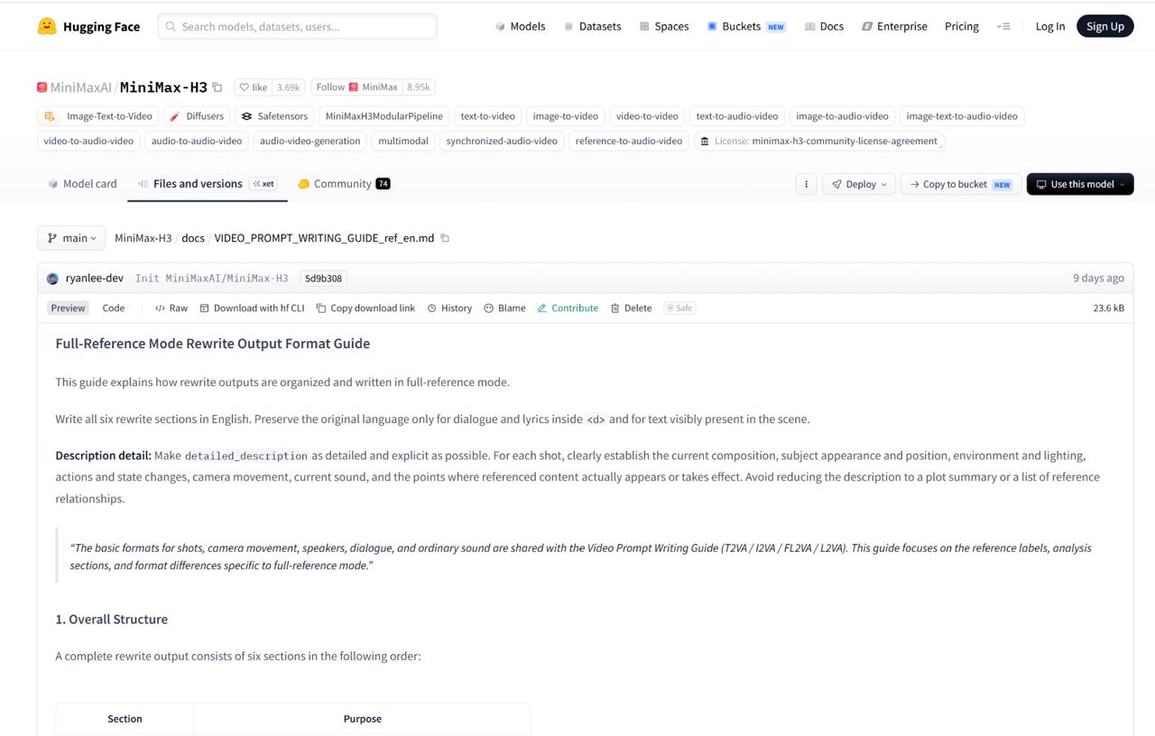
Task: Open the MiniMaxAI organization link
Action: pos(80,87)
